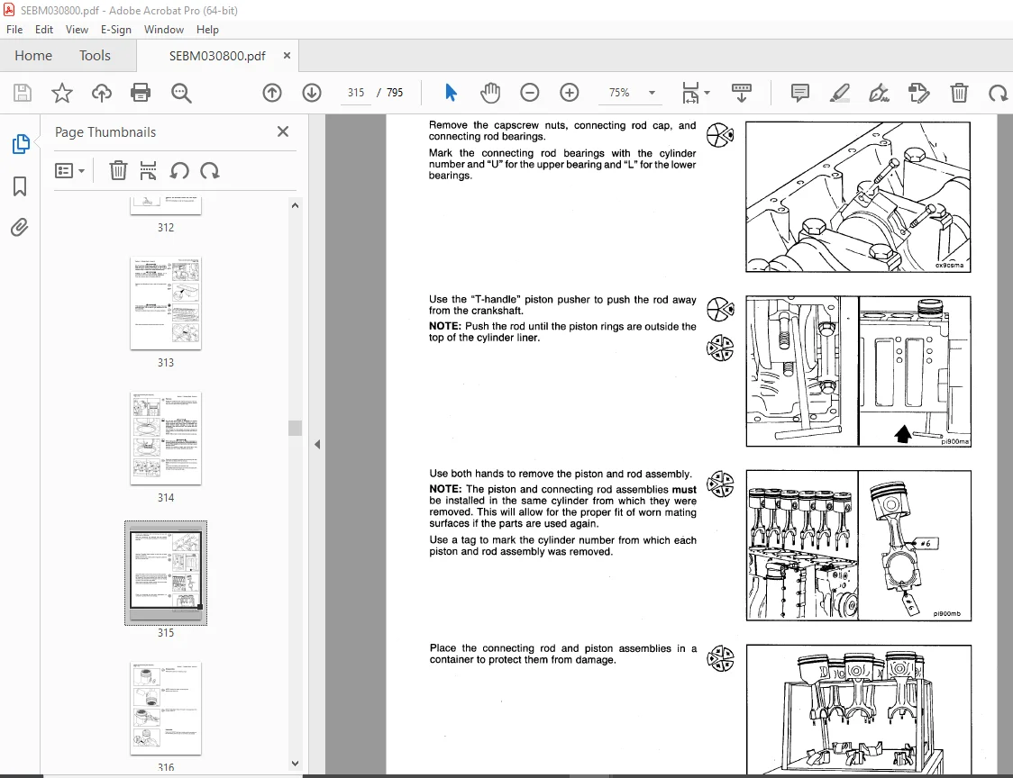Rotate thumbnail counterclockwise
1013x778 pixels.
179,170
